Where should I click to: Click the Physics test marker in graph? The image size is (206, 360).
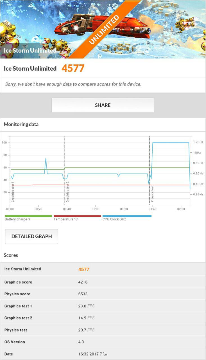[152, 194]
